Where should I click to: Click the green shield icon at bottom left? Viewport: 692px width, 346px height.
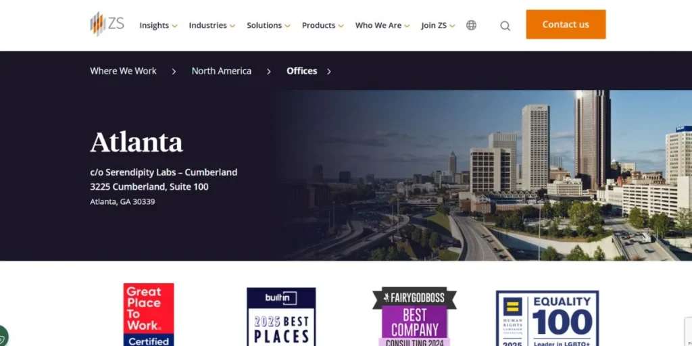[3, 336]
